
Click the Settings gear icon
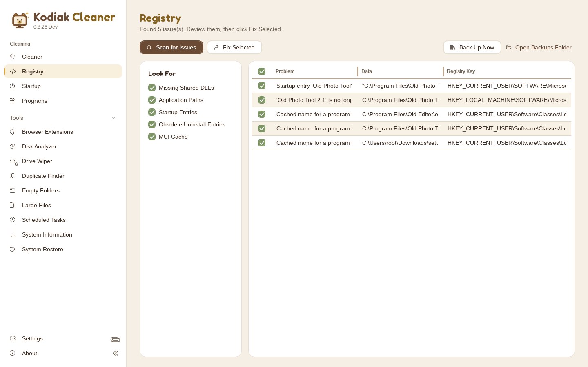(13, 338)
